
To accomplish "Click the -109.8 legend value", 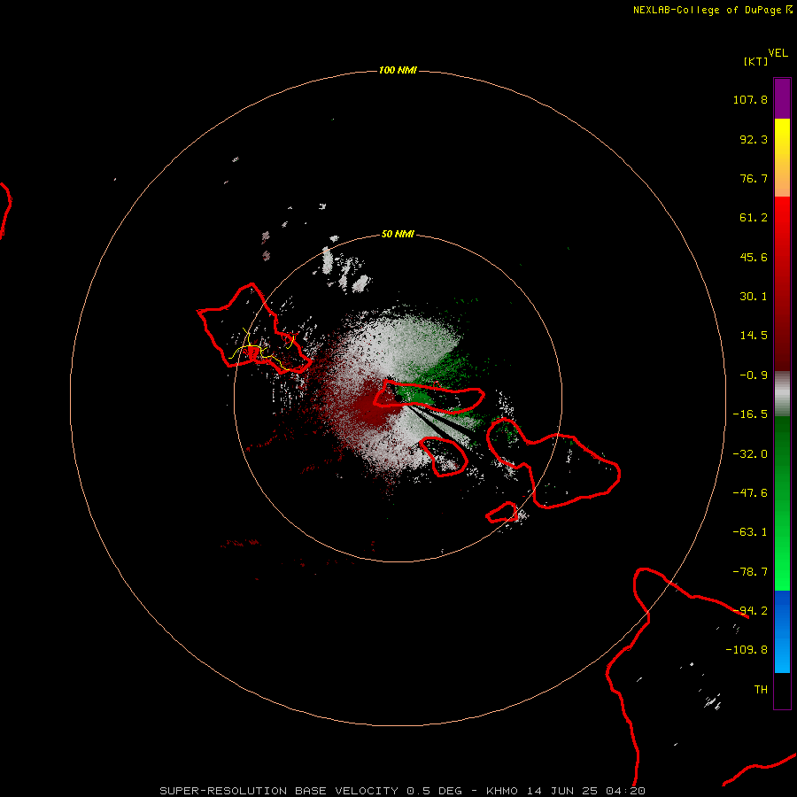I will [x=747, y=650].
